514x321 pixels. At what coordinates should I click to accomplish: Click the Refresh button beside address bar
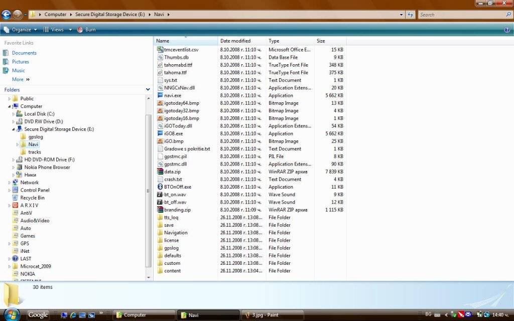click(x=411, y=15)
